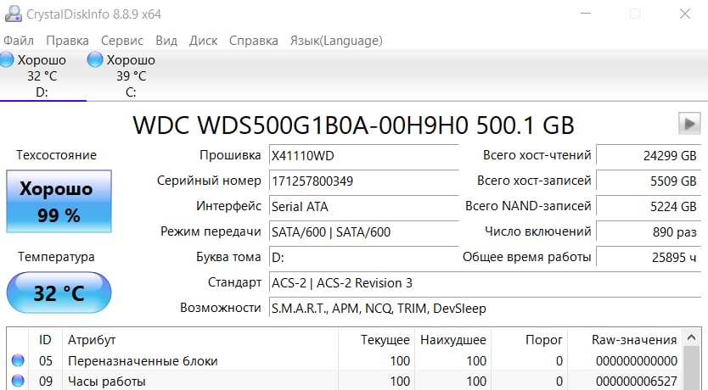Click total NAND writes value 5224 GB
The width and height of the screenshot is (708, 390).
tap(649, 207)
